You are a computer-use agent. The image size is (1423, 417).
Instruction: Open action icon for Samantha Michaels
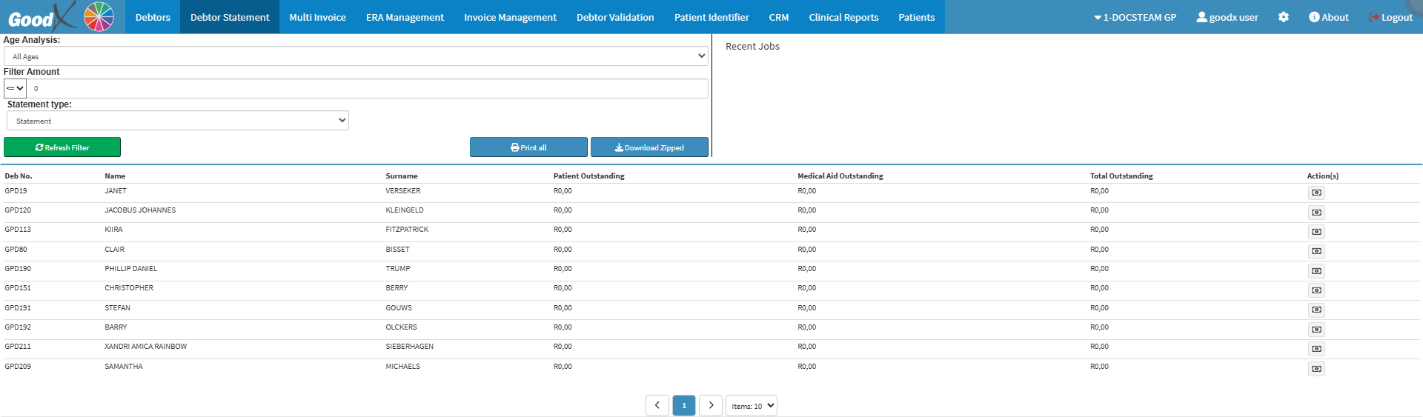[x=1316, y=369]
